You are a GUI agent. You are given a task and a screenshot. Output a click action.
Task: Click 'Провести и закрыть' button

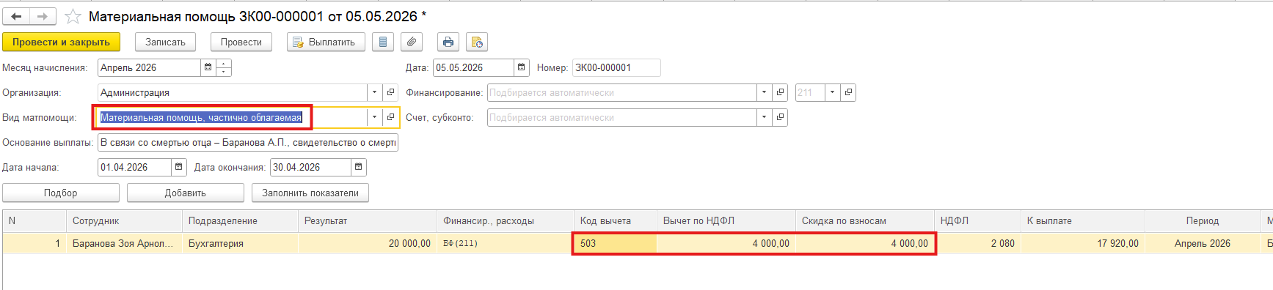[61, 42]
